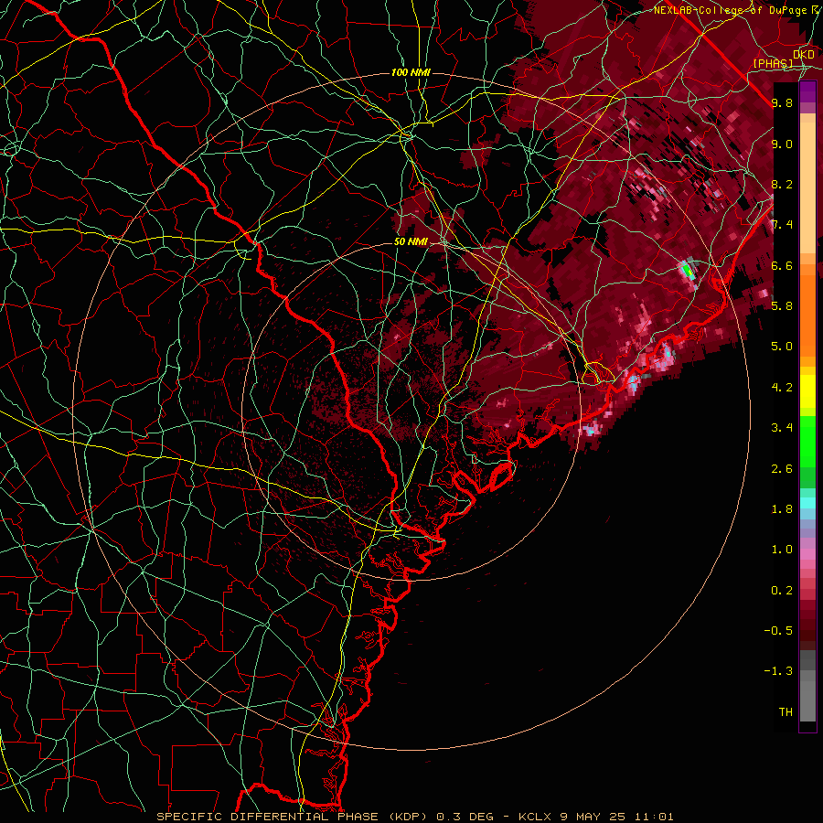Pick the yellow band in the legend
Image resolution: width=823 pixels, height=823 pixels.
[x=807, y=391]
